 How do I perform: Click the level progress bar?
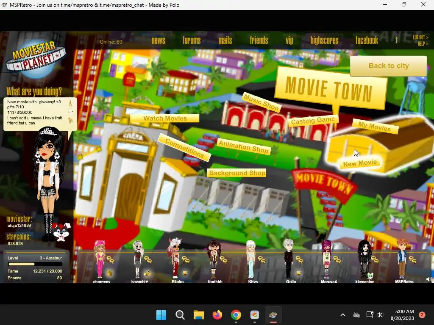pyautogui.click(x=36, y=264)
